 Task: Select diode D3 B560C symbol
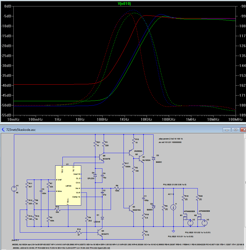click(x=153, y=158)
